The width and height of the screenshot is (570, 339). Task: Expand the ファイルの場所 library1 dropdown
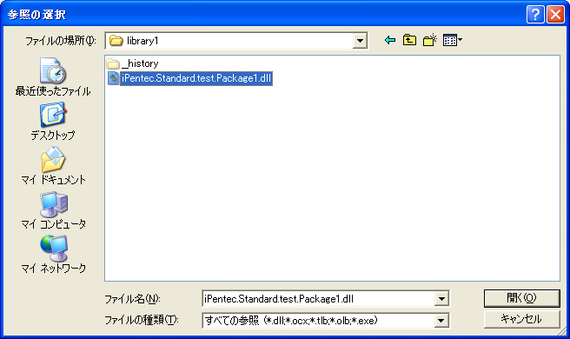360,40
